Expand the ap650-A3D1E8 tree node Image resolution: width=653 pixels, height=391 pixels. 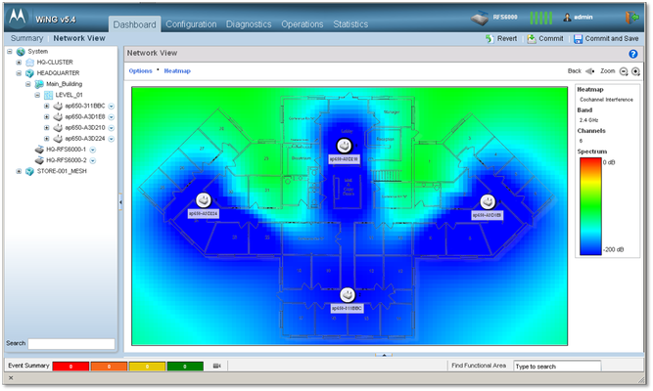47,117
